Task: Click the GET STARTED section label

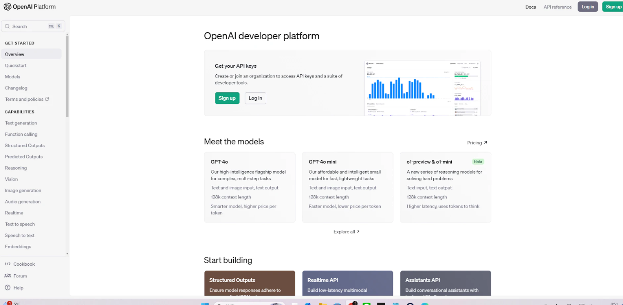Action: pos(20,43)
